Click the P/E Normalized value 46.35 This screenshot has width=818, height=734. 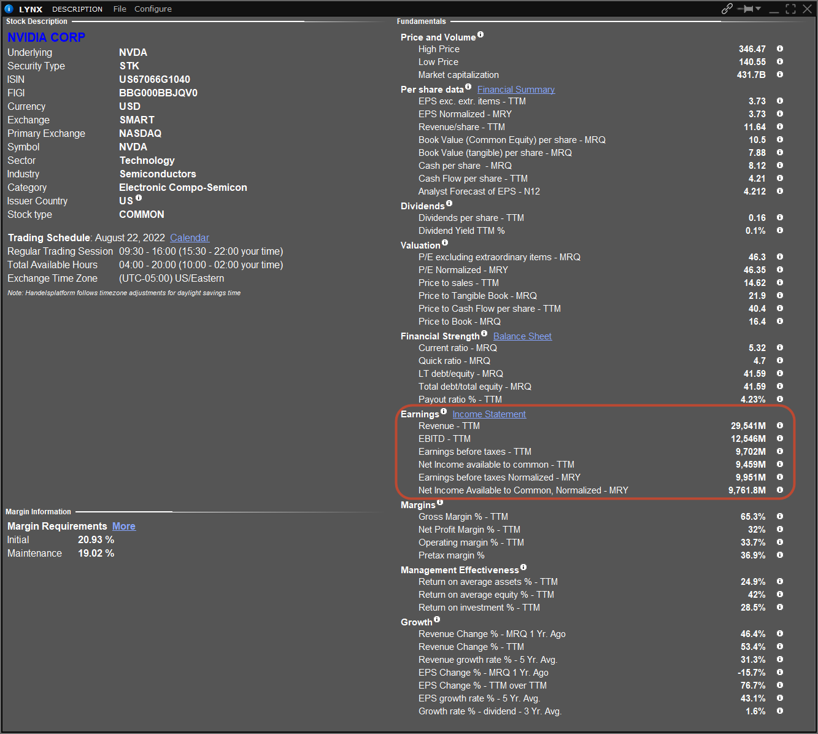click(x=755, y=270)
